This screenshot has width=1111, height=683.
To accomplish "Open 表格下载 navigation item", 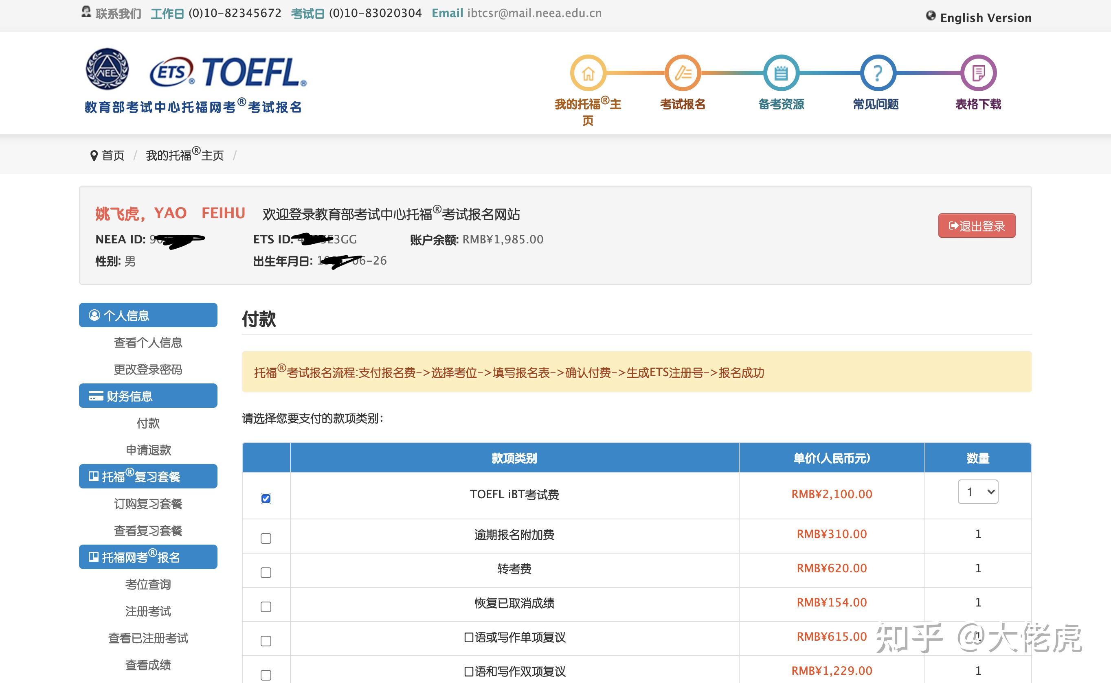I will 978,104.
